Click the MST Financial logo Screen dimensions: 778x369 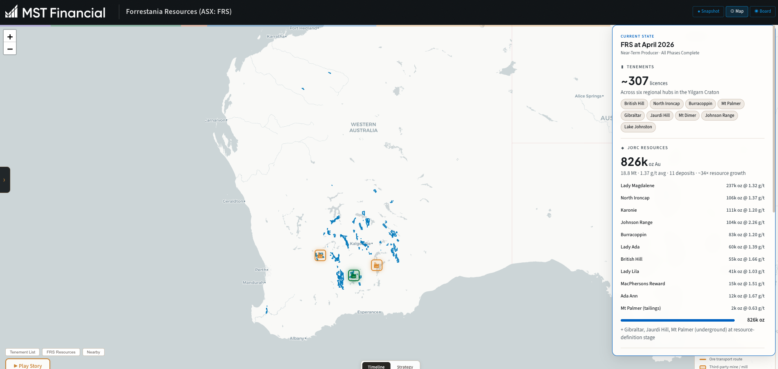point(55,12)
